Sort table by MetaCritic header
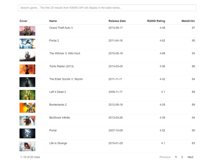Screen dimensions: 216x162 [188, 21]
